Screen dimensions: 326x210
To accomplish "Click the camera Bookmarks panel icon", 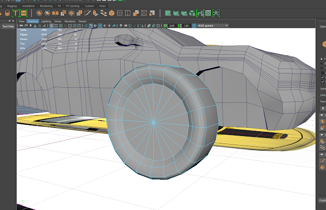I will click(x=31, y=26).
